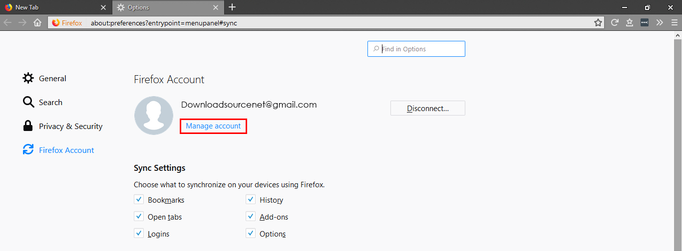
Task: Open the General settings category
Action: coord(44,79)
